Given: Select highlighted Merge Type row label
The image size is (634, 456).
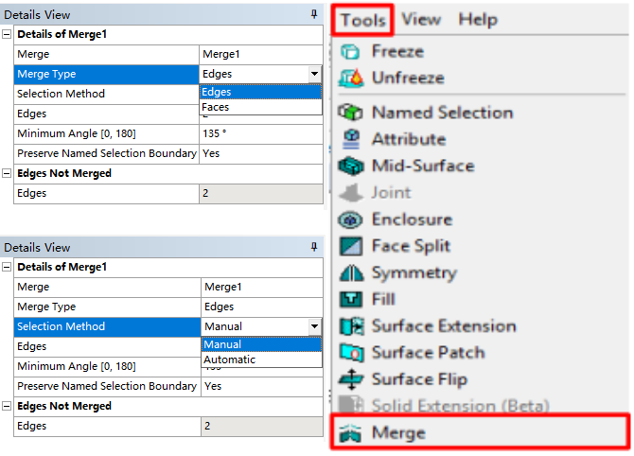Looking at the screenshot, I should 106,74.
